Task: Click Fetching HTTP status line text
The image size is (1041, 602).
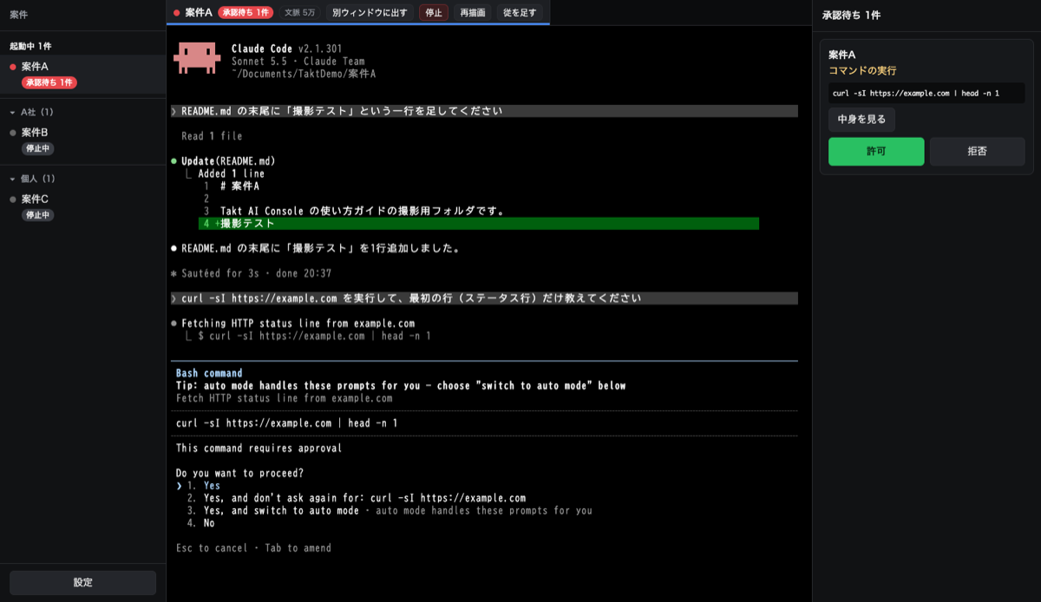Action: 298,324
